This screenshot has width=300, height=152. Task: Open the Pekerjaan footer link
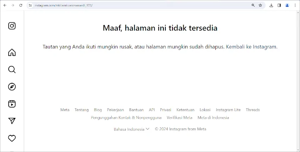click(115, 110)
